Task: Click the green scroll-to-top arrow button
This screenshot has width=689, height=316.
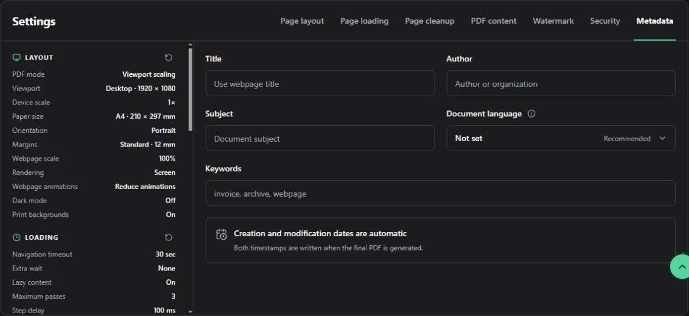Action: coord(680,266)
